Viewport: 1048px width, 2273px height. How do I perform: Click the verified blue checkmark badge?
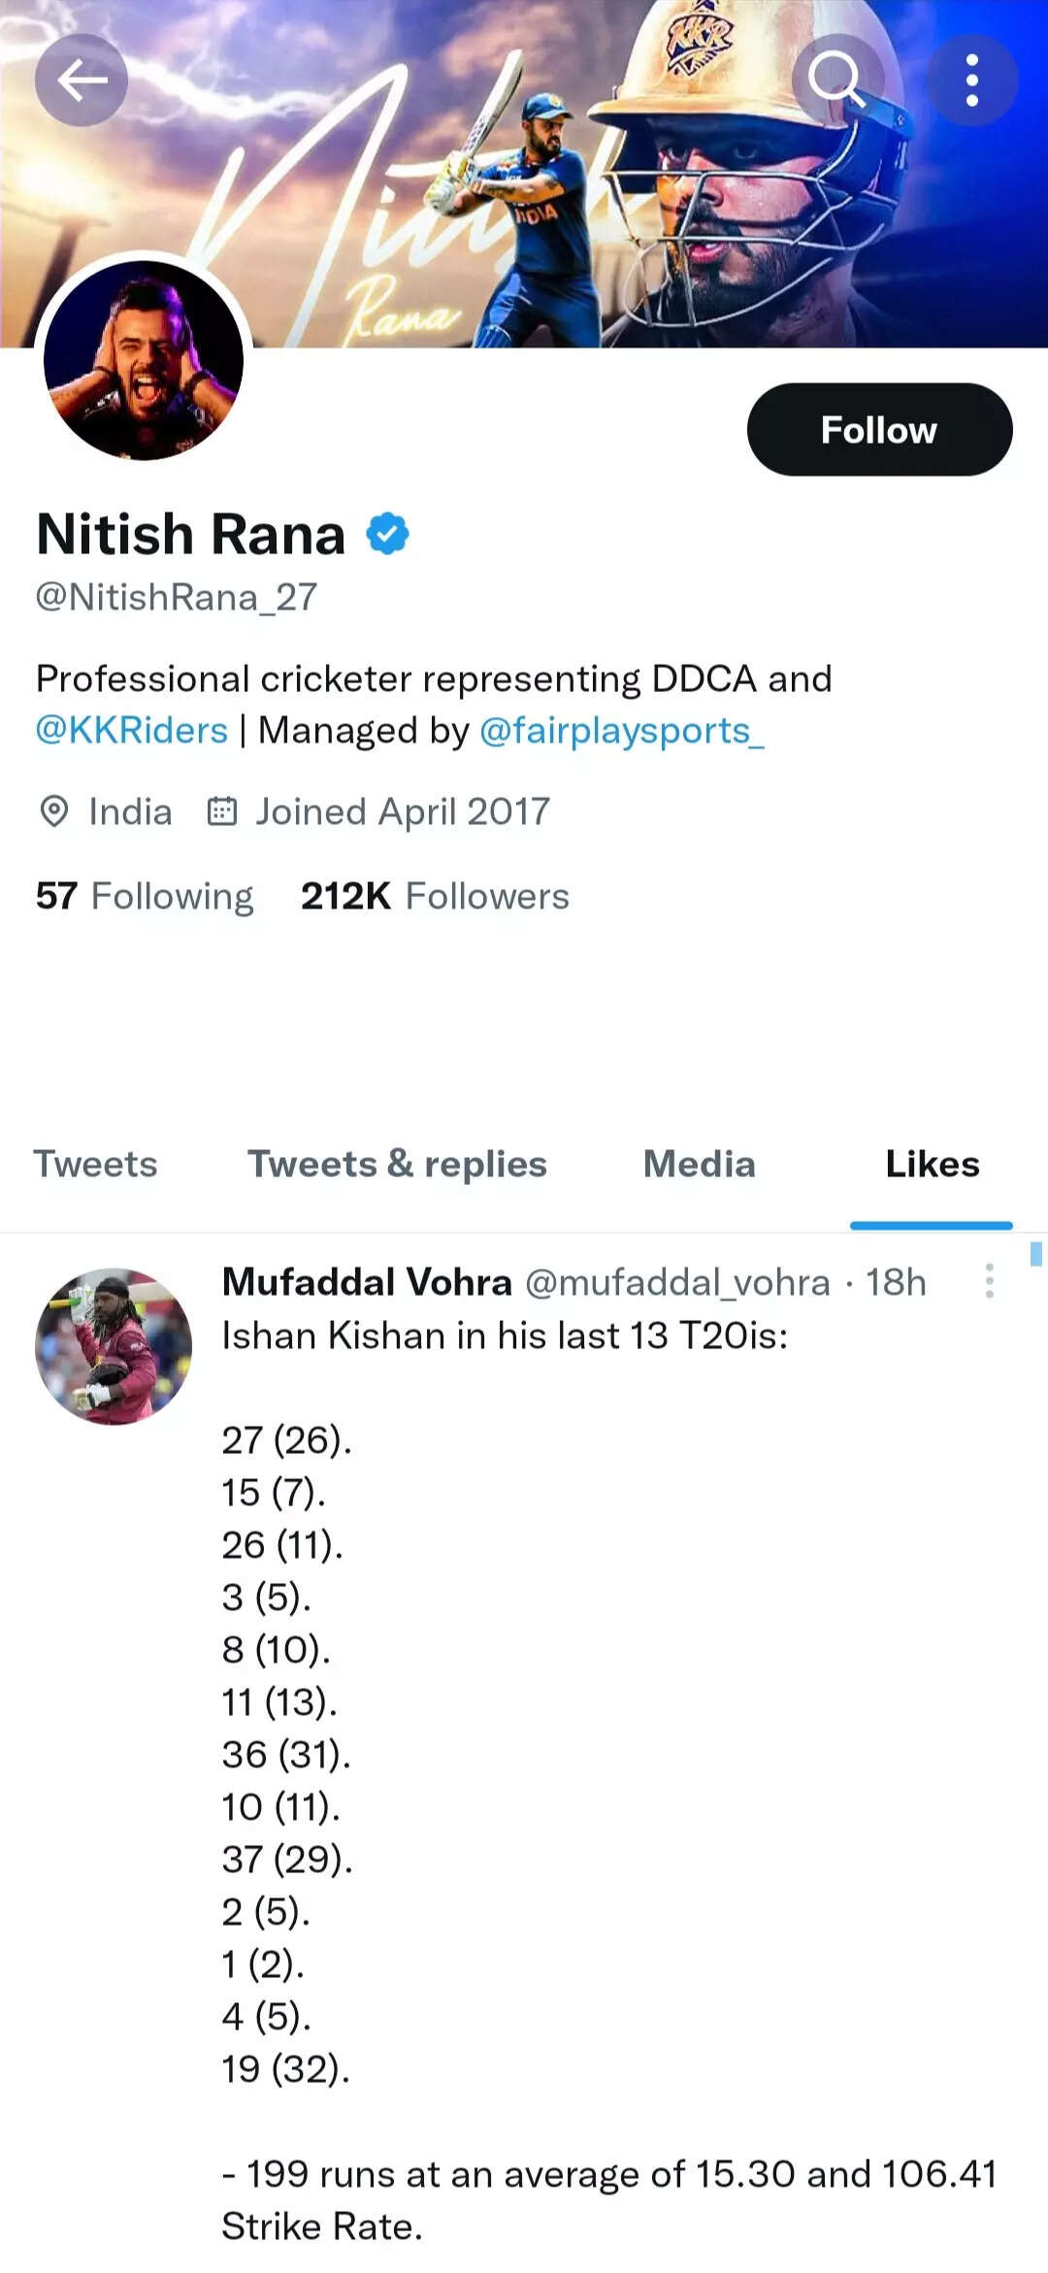[x=386, y=532]
